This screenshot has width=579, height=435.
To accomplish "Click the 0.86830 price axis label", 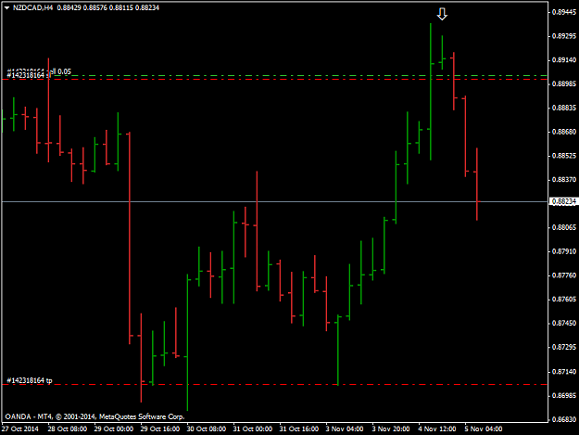I will (564, 419).
